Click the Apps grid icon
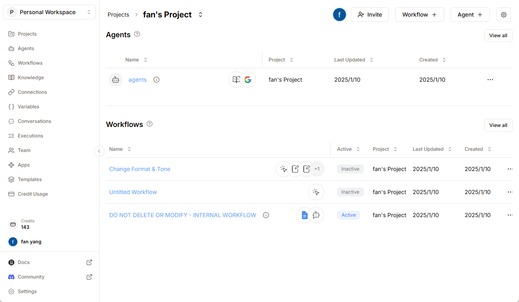 [11, 165]
